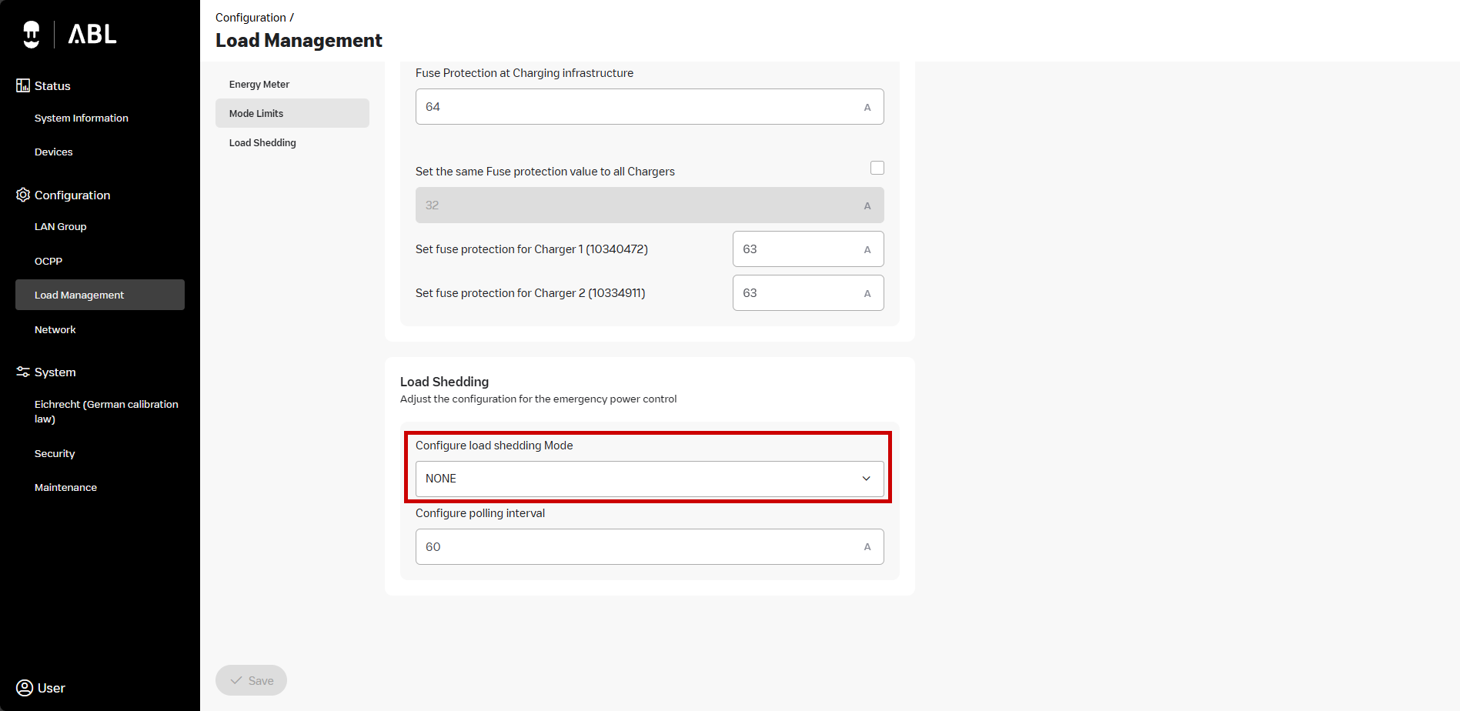
Task: Click the System sliders icon
Action: pos(23,372)
